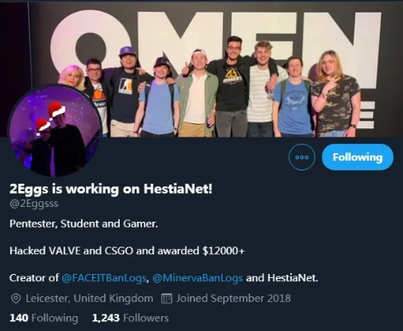
Task: View the 140 Following list
Action: coord(44,318)
